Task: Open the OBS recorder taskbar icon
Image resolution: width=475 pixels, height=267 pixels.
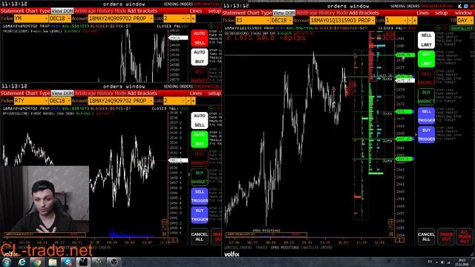Action: pyautogui.click(x=114, y=262)
